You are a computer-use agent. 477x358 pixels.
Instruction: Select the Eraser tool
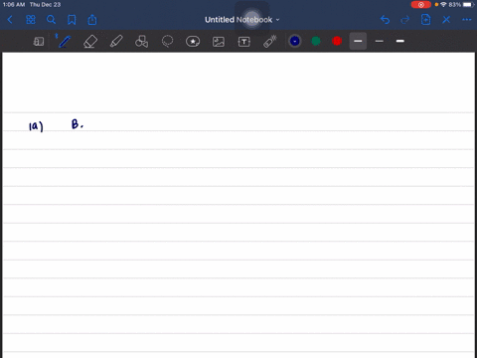click(90, 42)
